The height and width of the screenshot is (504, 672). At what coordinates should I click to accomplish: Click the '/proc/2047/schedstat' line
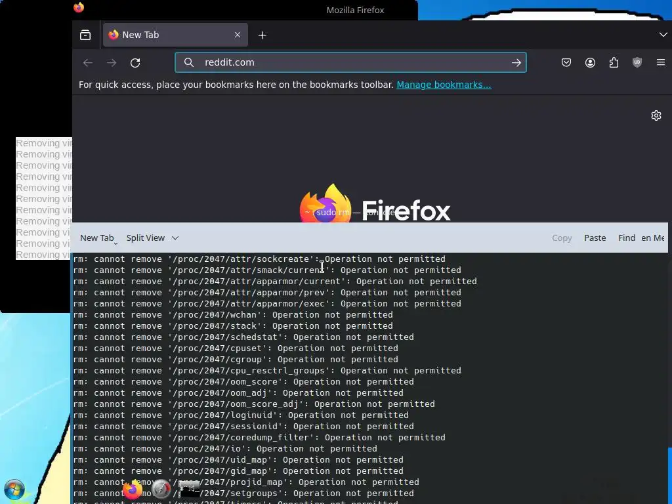(243, 337)
